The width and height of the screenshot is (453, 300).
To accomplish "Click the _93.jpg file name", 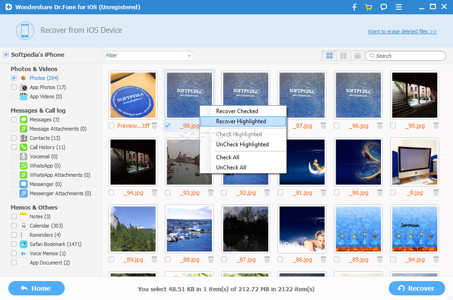I will 189,192.
